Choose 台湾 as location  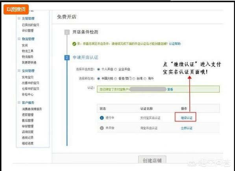(x=134, y=78)
